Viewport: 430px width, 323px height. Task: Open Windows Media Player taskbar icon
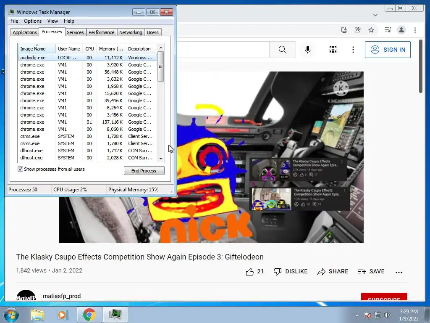pyautogui.click(x=63, y=315)
